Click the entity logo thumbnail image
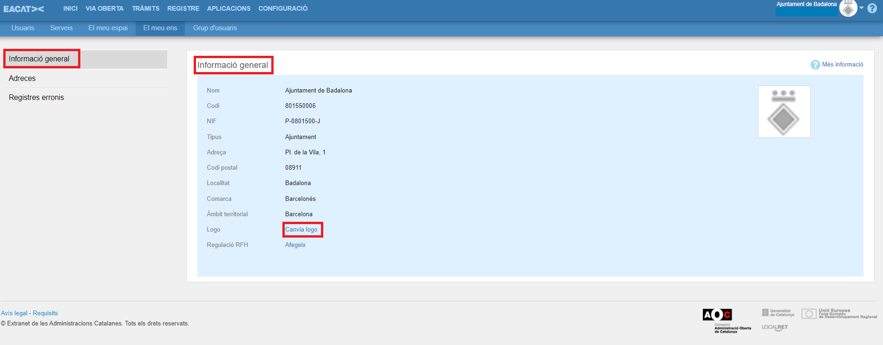Image resolution: width=883 pixels, height=345 pixels. [x=784, y=112]
